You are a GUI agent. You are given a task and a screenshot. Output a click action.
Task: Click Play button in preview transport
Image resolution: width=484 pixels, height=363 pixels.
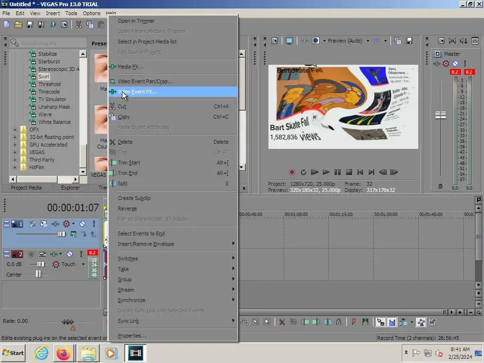tap(326, 172)
